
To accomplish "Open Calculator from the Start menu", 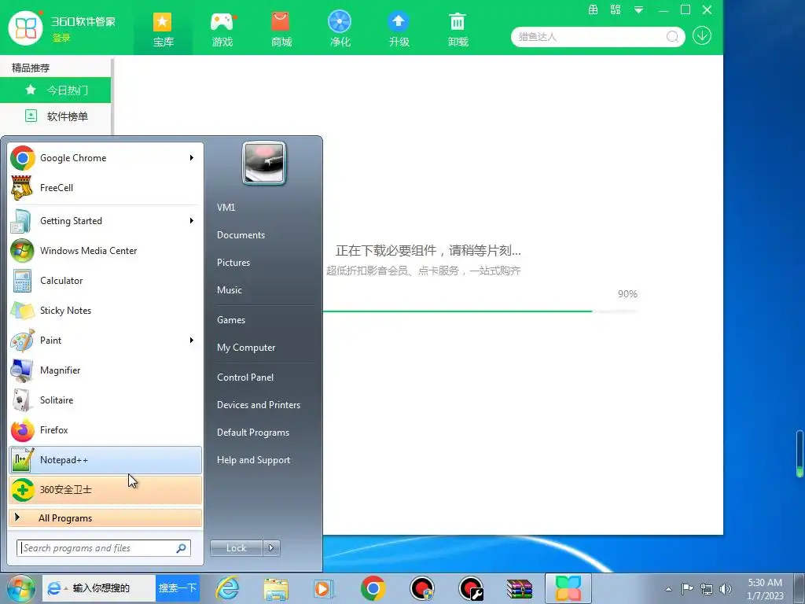I will (105, 281).
